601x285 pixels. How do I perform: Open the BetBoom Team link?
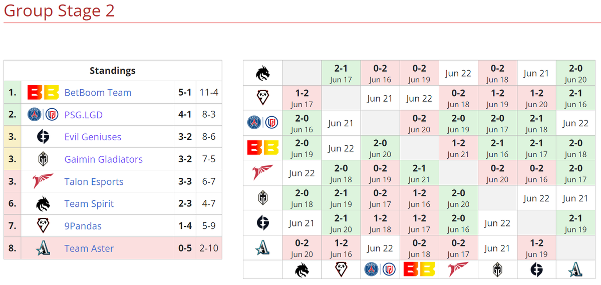pos(98,93)
